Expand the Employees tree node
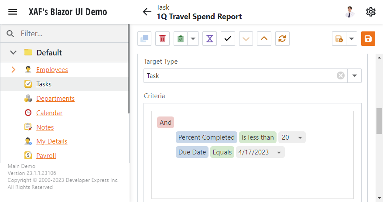 [13, 70]
